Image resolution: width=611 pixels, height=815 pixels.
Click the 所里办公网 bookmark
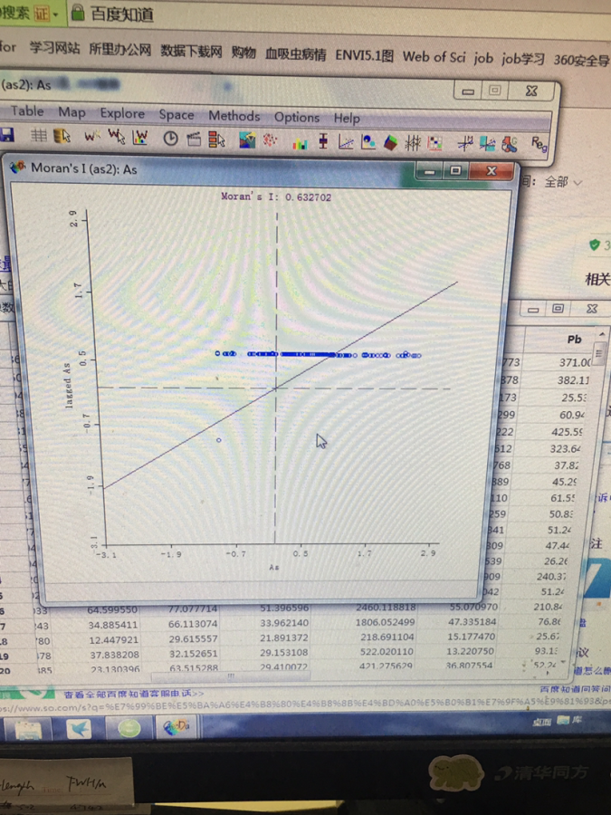pos(120,50)
